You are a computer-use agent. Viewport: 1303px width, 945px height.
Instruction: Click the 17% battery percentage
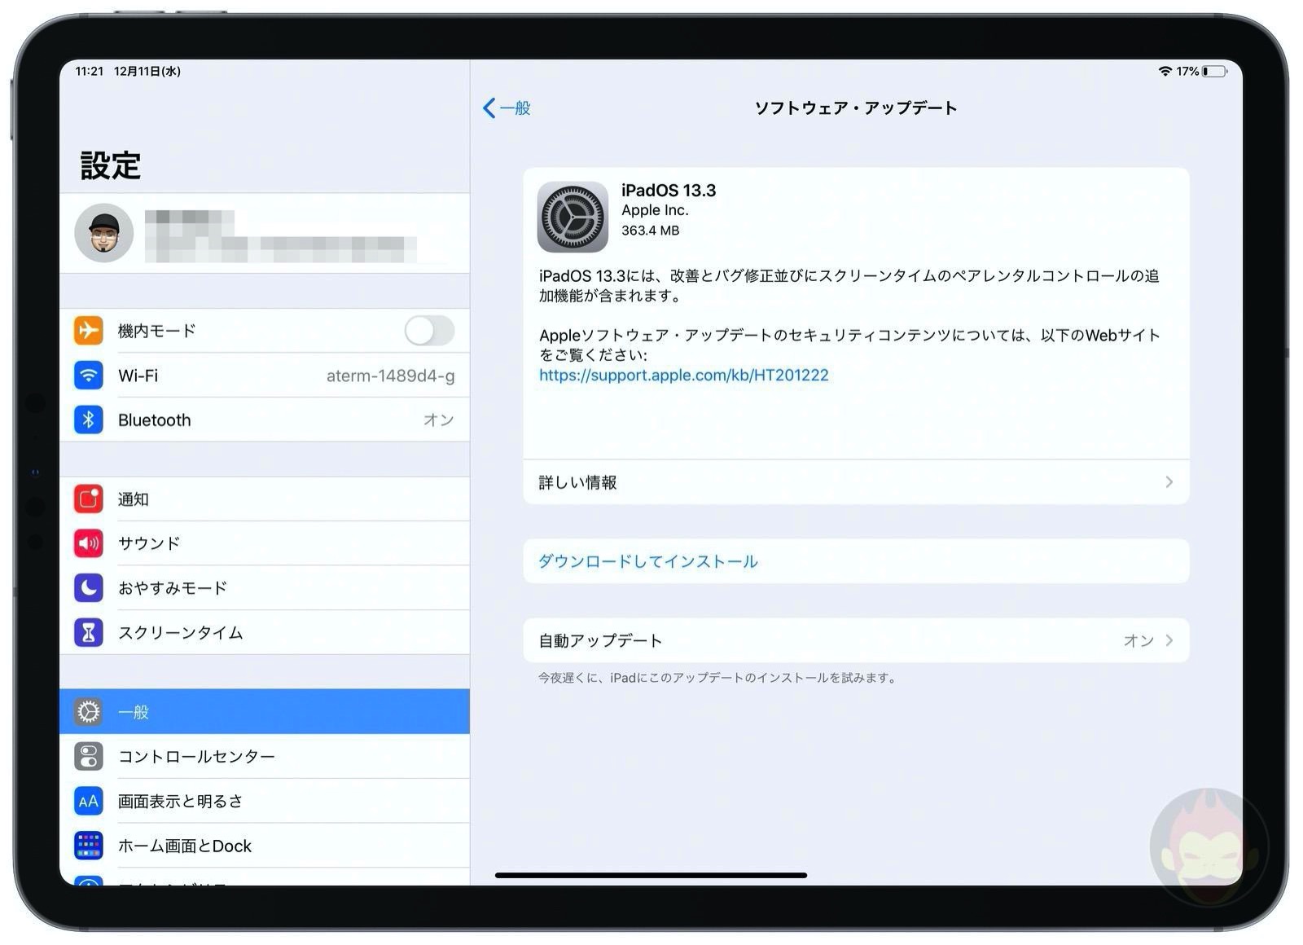point(1187,72)
